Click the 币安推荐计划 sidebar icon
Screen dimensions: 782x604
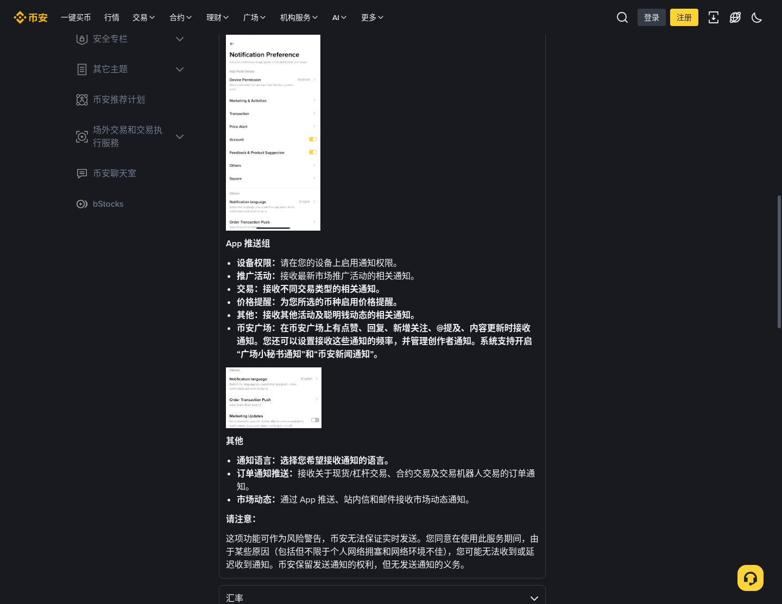[x=82, y=100]
